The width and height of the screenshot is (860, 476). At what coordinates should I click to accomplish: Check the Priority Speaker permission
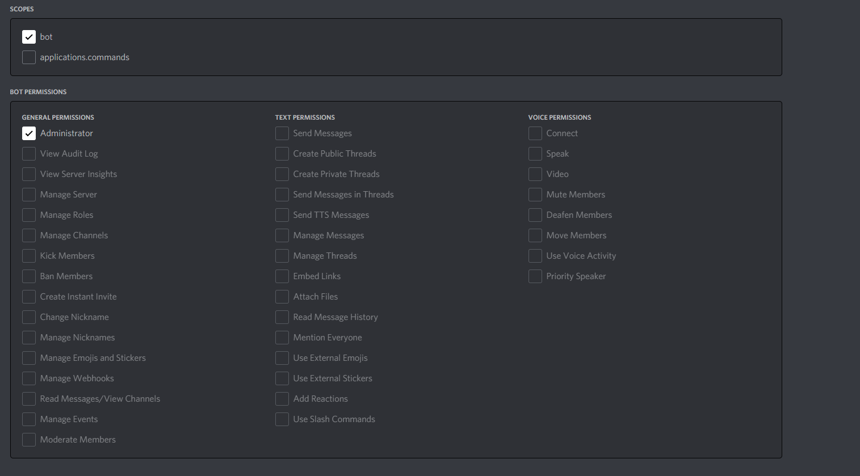(535, 276)
